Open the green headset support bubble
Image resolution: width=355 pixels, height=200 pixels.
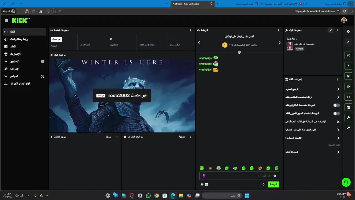346,182
